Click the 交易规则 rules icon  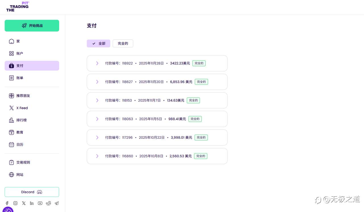11,162
